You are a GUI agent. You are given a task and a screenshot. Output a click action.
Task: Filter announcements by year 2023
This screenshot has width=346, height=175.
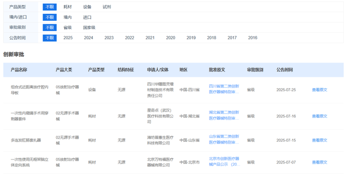pyautogui.click(x=109, y=38)
